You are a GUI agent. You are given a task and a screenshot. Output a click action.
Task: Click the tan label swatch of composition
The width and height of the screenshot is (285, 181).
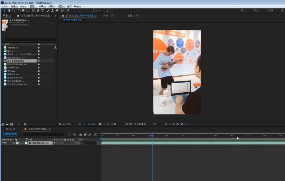pos(38,61)
